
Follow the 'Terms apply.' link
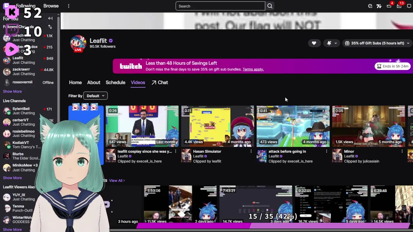[253, 69]
